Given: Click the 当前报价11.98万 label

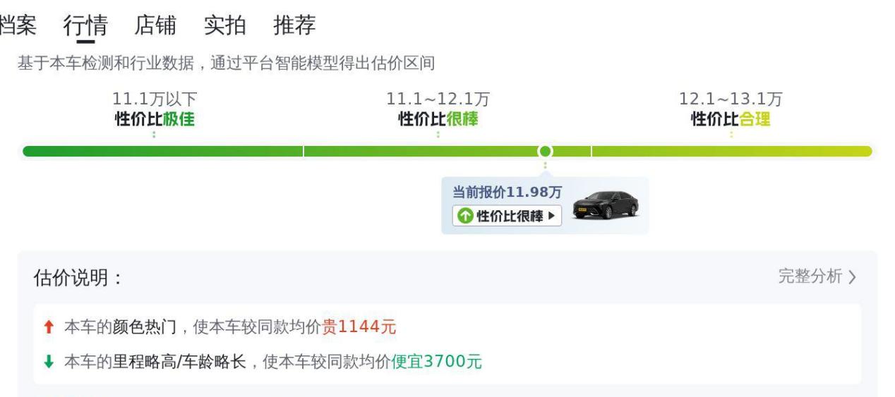Looking at the screenshot, I should point(507,193).
